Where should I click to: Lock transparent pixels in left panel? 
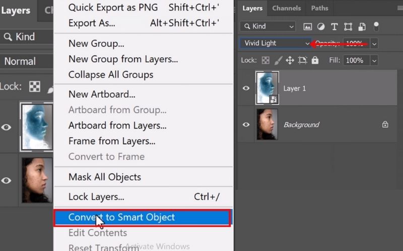point(34,86)
